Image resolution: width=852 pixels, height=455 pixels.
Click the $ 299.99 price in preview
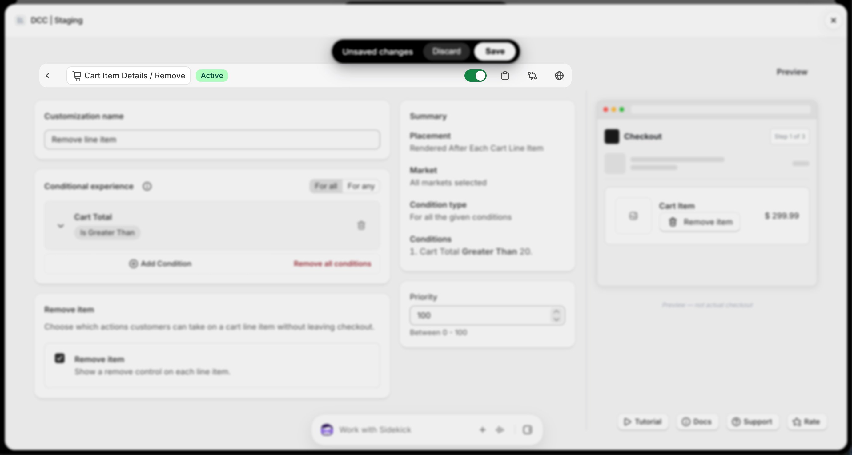pyautogui.click(x=782, y=216)
